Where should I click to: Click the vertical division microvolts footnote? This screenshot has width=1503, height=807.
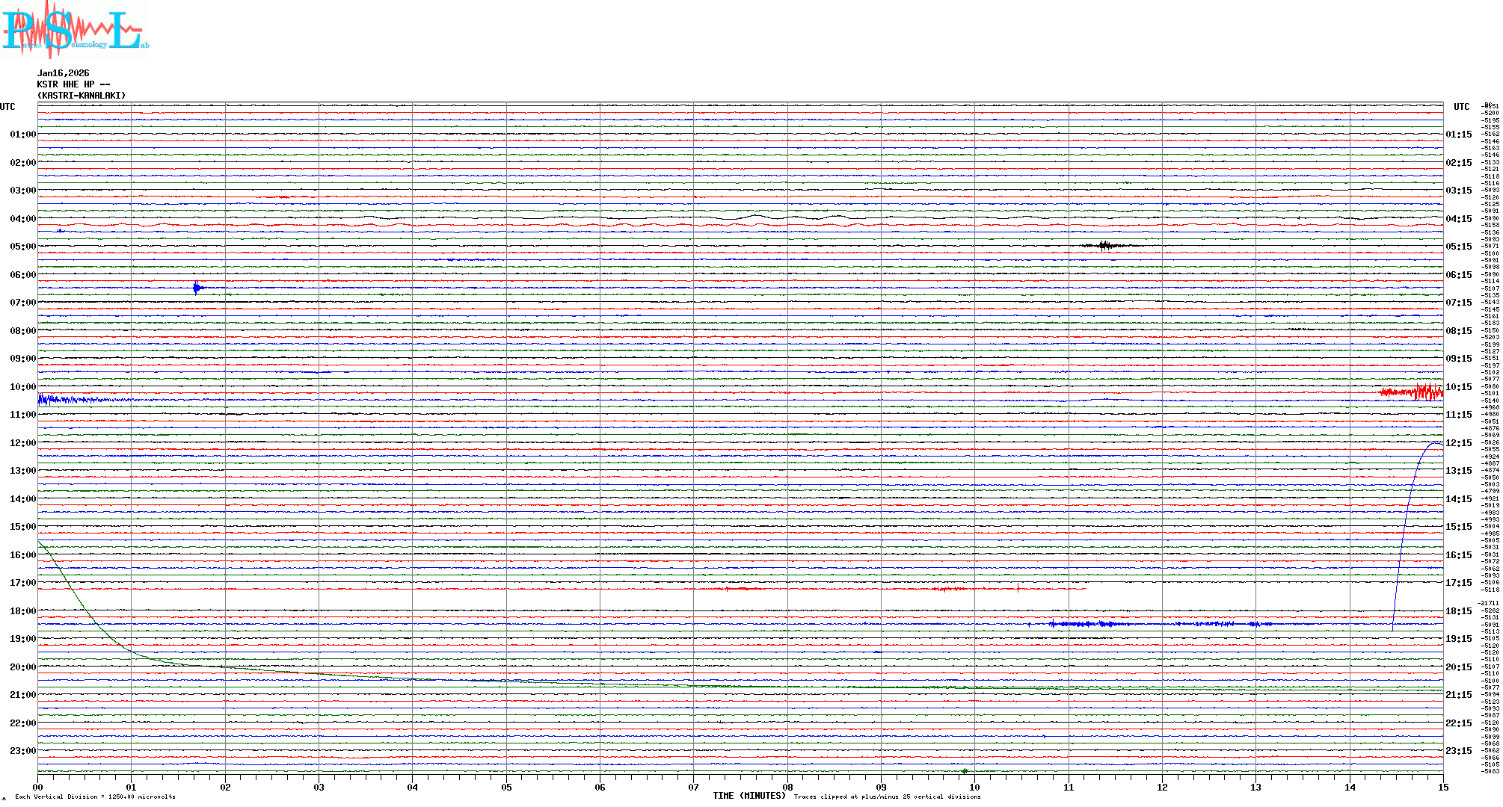click(95, 797)
